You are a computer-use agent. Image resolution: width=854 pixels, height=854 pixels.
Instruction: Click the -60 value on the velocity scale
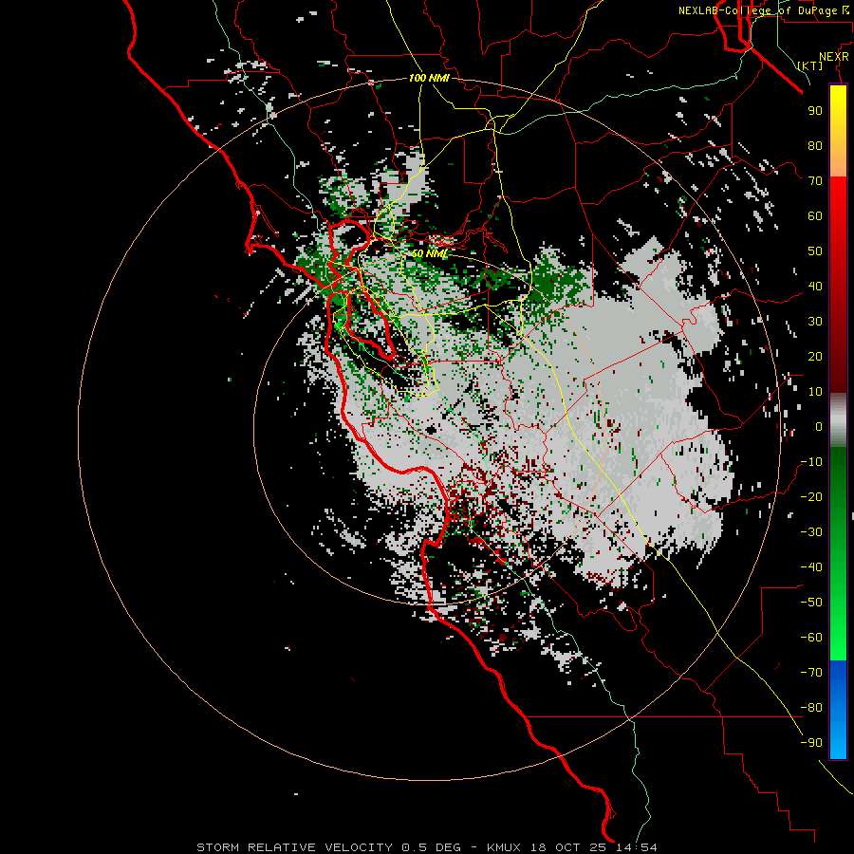point(811,638)
